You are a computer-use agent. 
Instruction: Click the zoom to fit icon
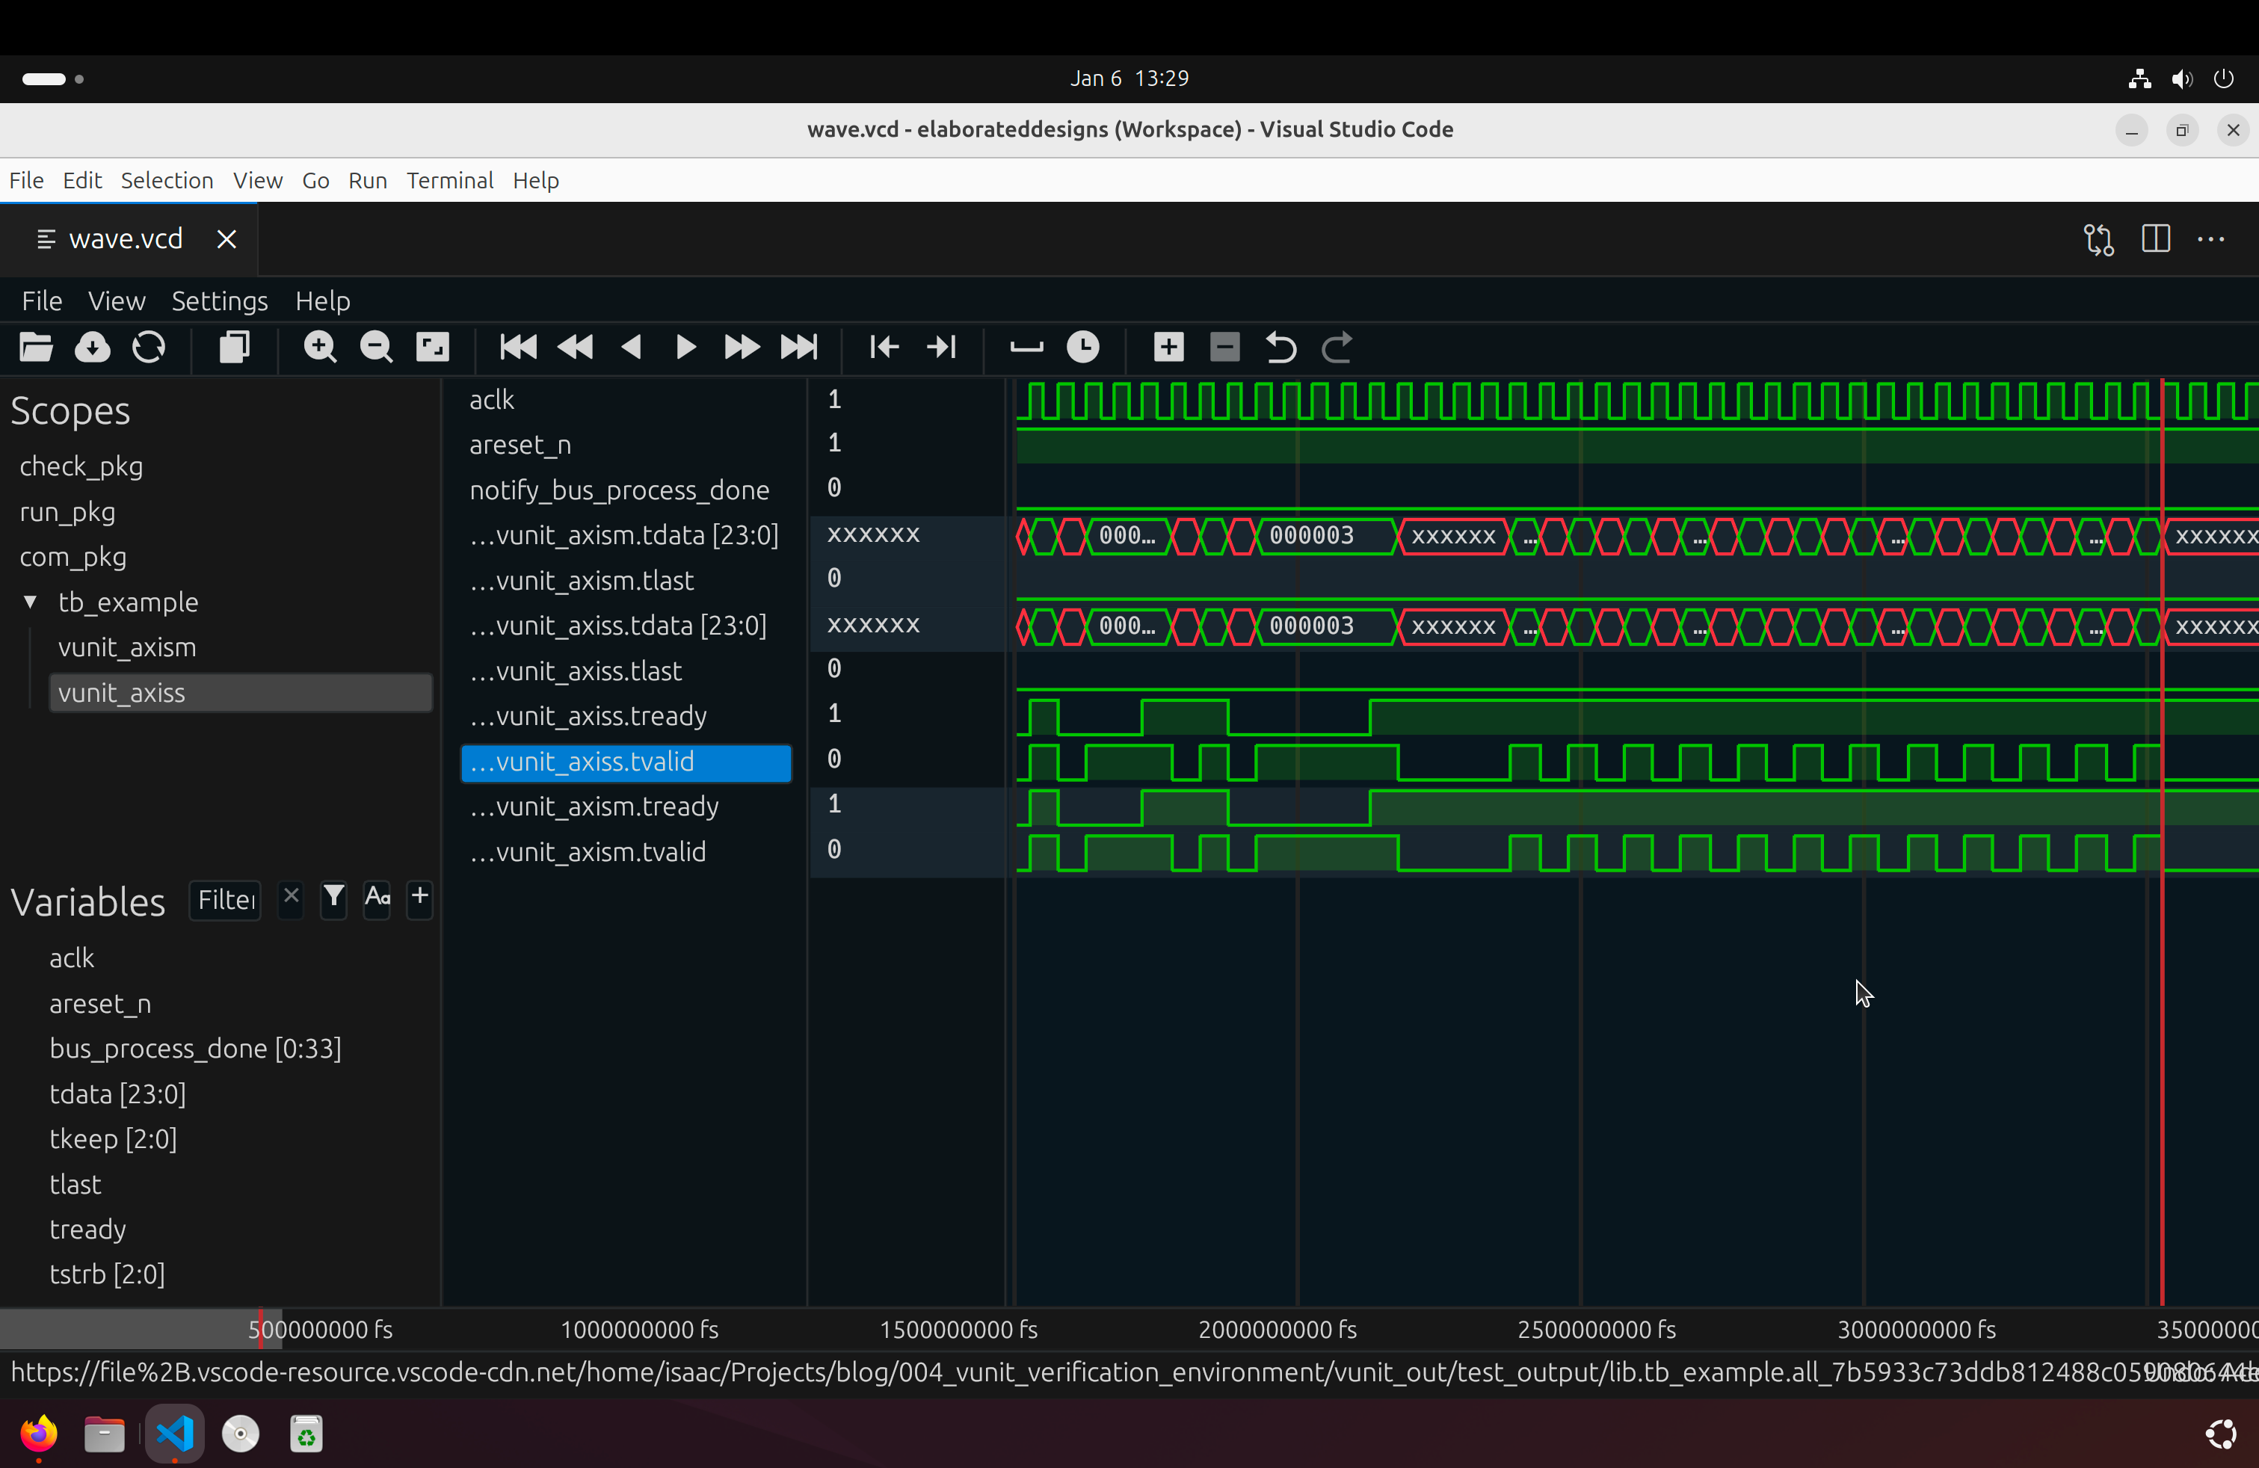(433, 348)
